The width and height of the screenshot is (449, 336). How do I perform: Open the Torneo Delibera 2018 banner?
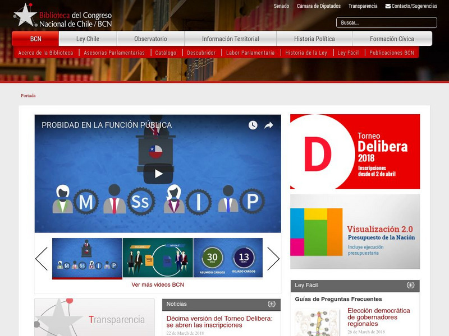[355, 151]
